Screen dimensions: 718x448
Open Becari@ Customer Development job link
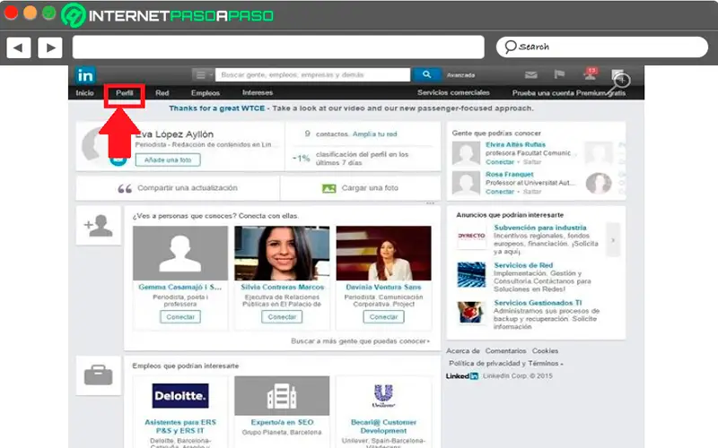coord(384,426)
